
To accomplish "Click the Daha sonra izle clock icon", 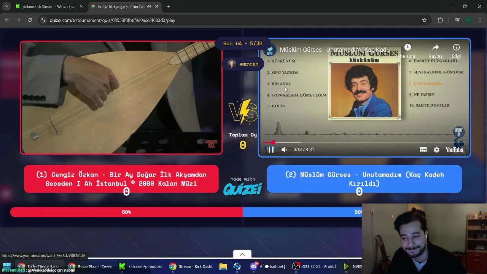I will pyautogui.click(x=407, y=47).
